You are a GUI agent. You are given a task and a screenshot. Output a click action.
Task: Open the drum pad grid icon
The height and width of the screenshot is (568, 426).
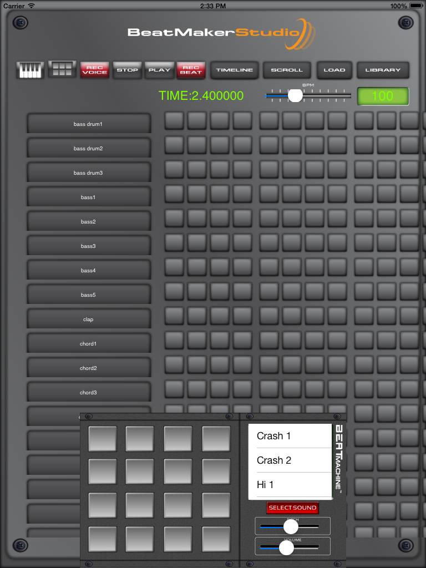click(62, 69)
